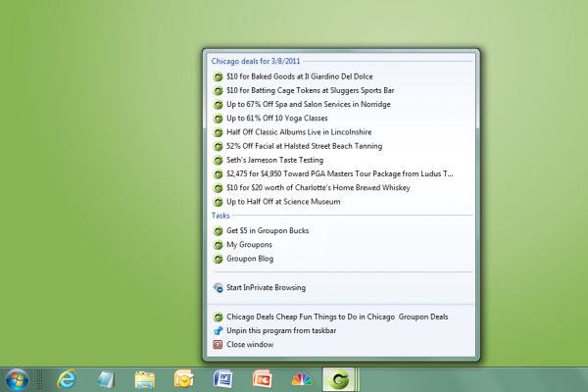Open Outlook from the taskbar

[184, 379]
